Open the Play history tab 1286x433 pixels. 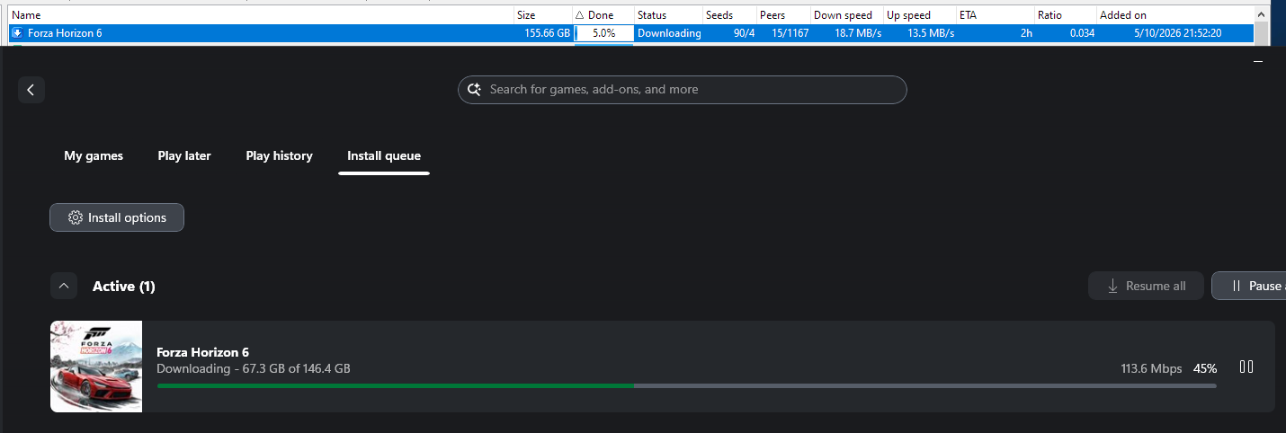(279, 155)
